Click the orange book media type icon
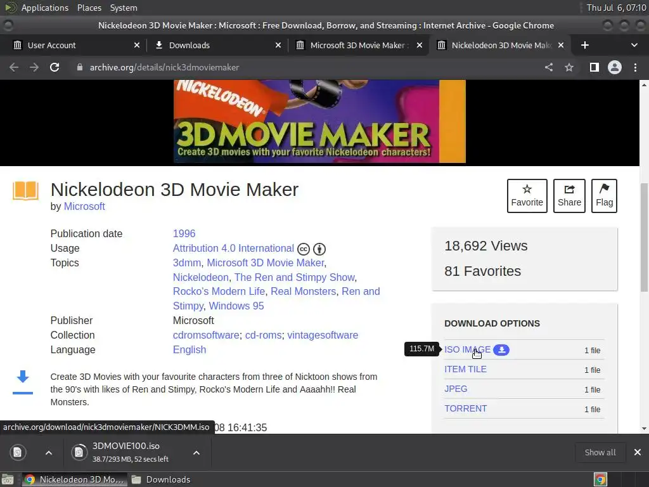This screenshot has width=649, height=487. [x=25, y=191]
